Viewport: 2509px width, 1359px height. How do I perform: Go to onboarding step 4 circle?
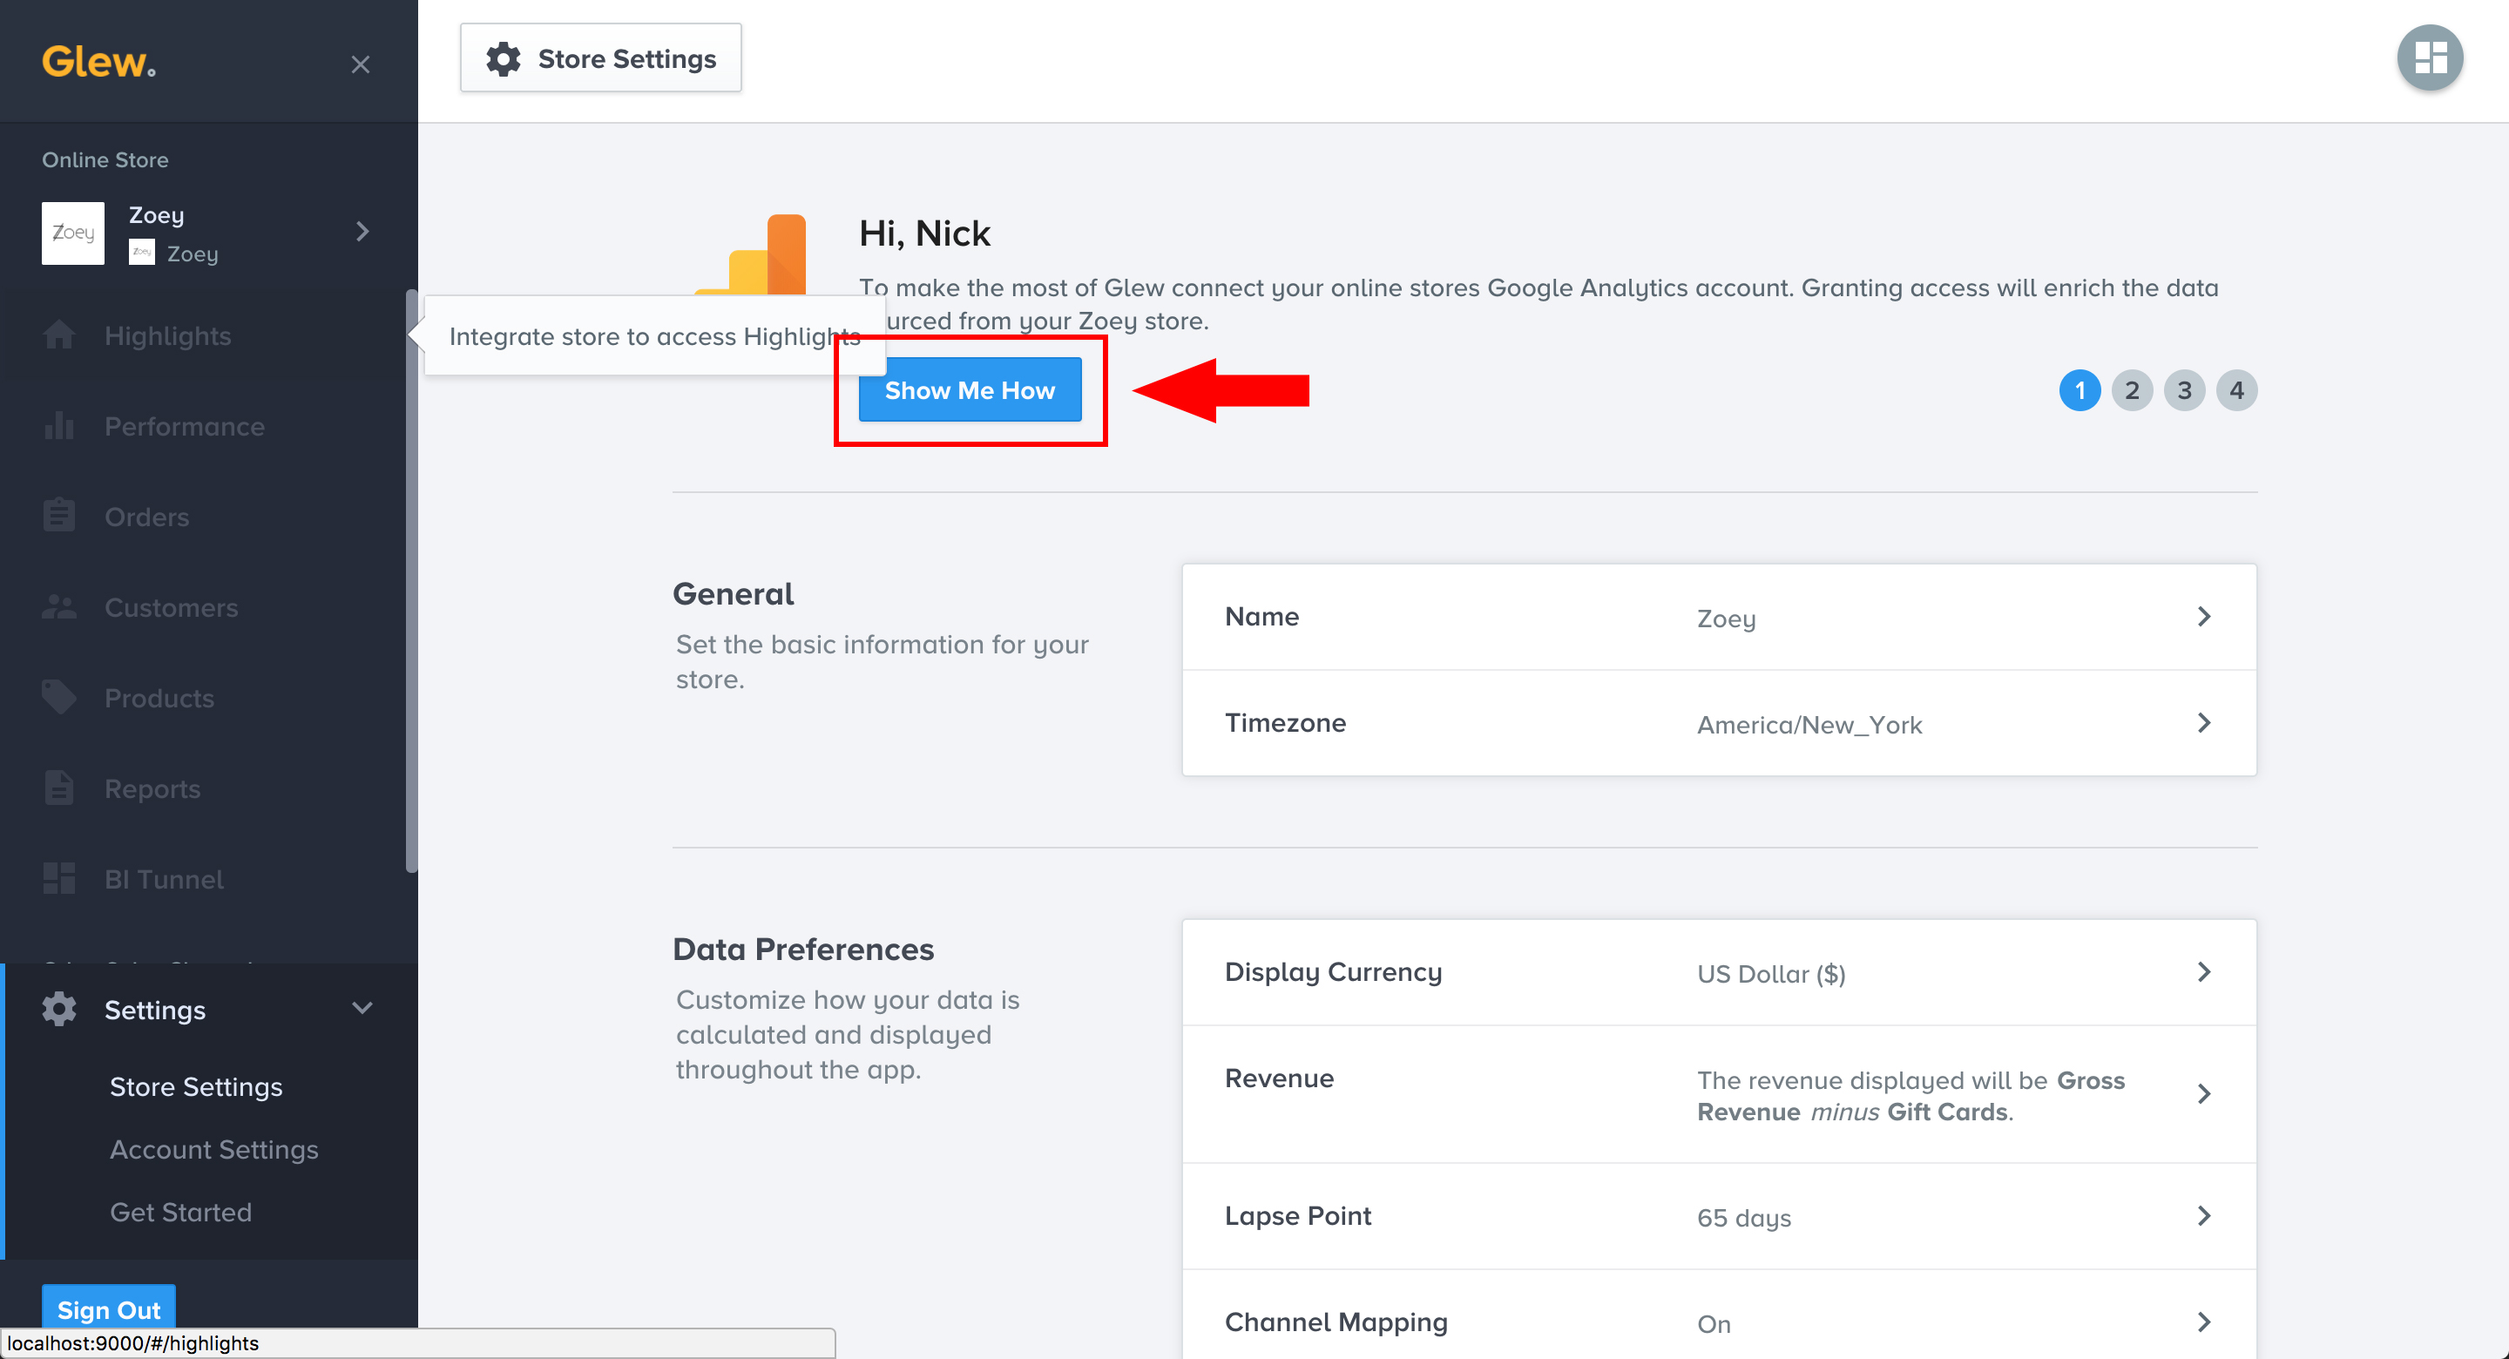click(2236, 390)
